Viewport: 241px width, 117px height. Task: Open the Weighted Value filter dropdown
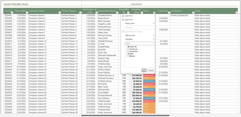click(142, 13)
